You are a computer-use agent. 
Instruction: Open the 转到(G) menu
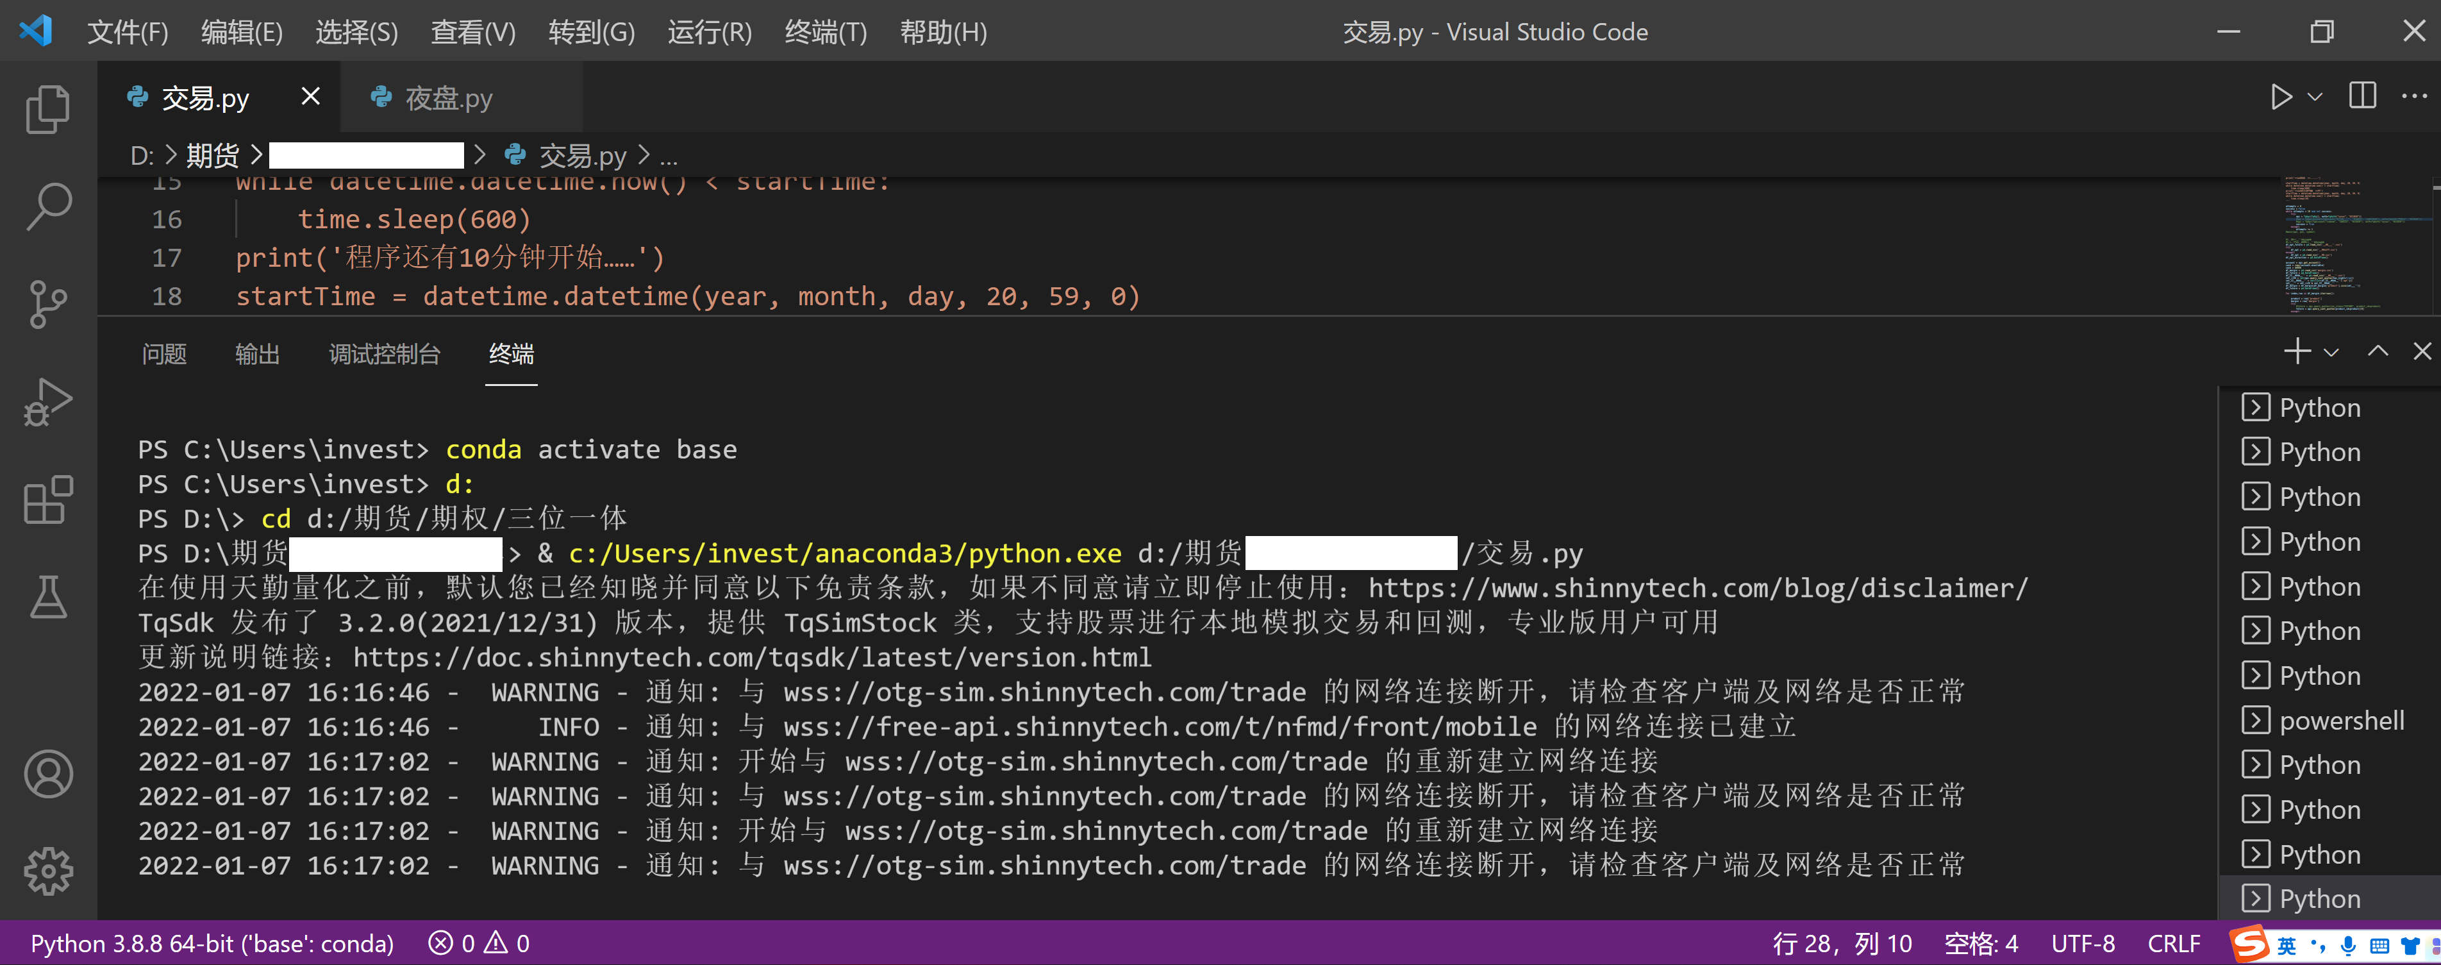(591, 32)
